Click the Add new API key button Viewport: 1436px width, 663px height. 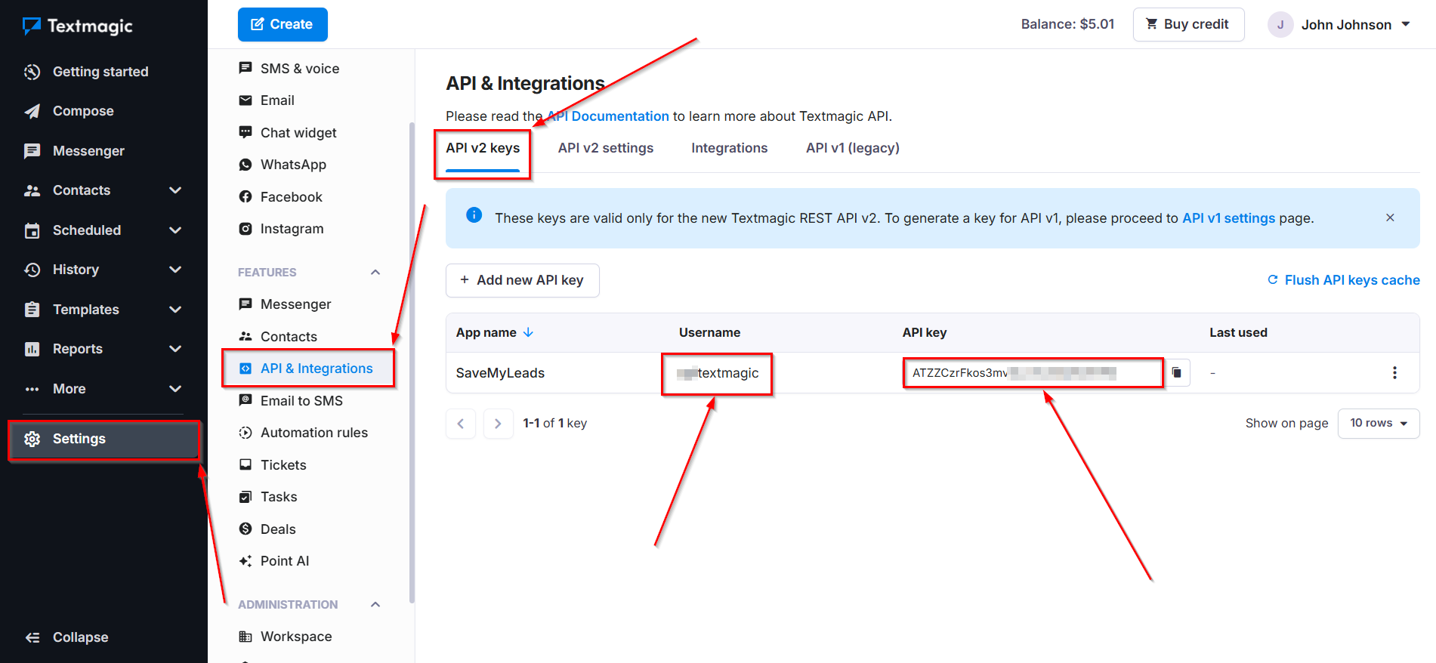[x=522, y=280]
